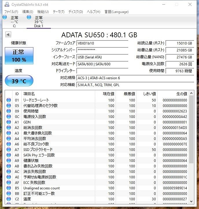Viewport: 199px width, 209px height.
Task: Open the ヘルプ(H) menu
Action: pos(94,12)
